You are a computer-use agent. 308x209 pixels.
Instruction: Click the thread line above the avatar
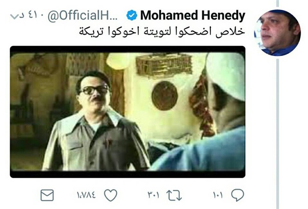(x=277, y=4)
